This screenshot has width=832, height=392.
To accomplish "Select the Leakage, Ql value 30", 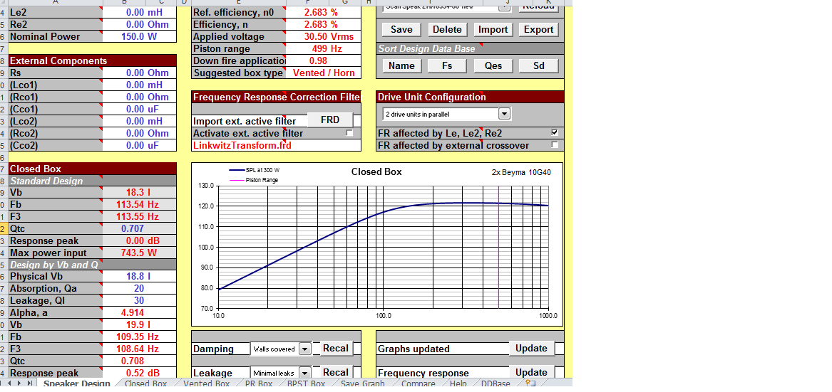I will [140, 300].
